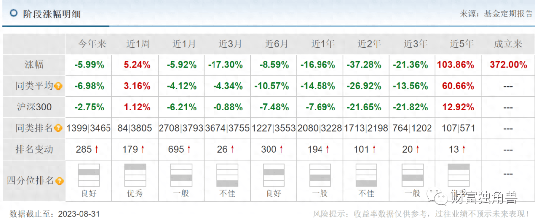The width and height of the screenshot is (535, 221).
Task: Click the 84|3805 ranking cell
Action: click(x=135, y=128)
